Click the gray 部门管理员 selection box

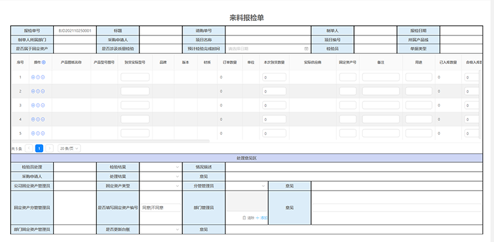click(247, 201)
